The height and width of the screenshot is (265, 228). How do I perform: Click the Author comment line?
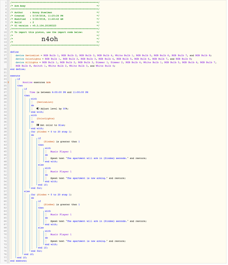(55, 13)
